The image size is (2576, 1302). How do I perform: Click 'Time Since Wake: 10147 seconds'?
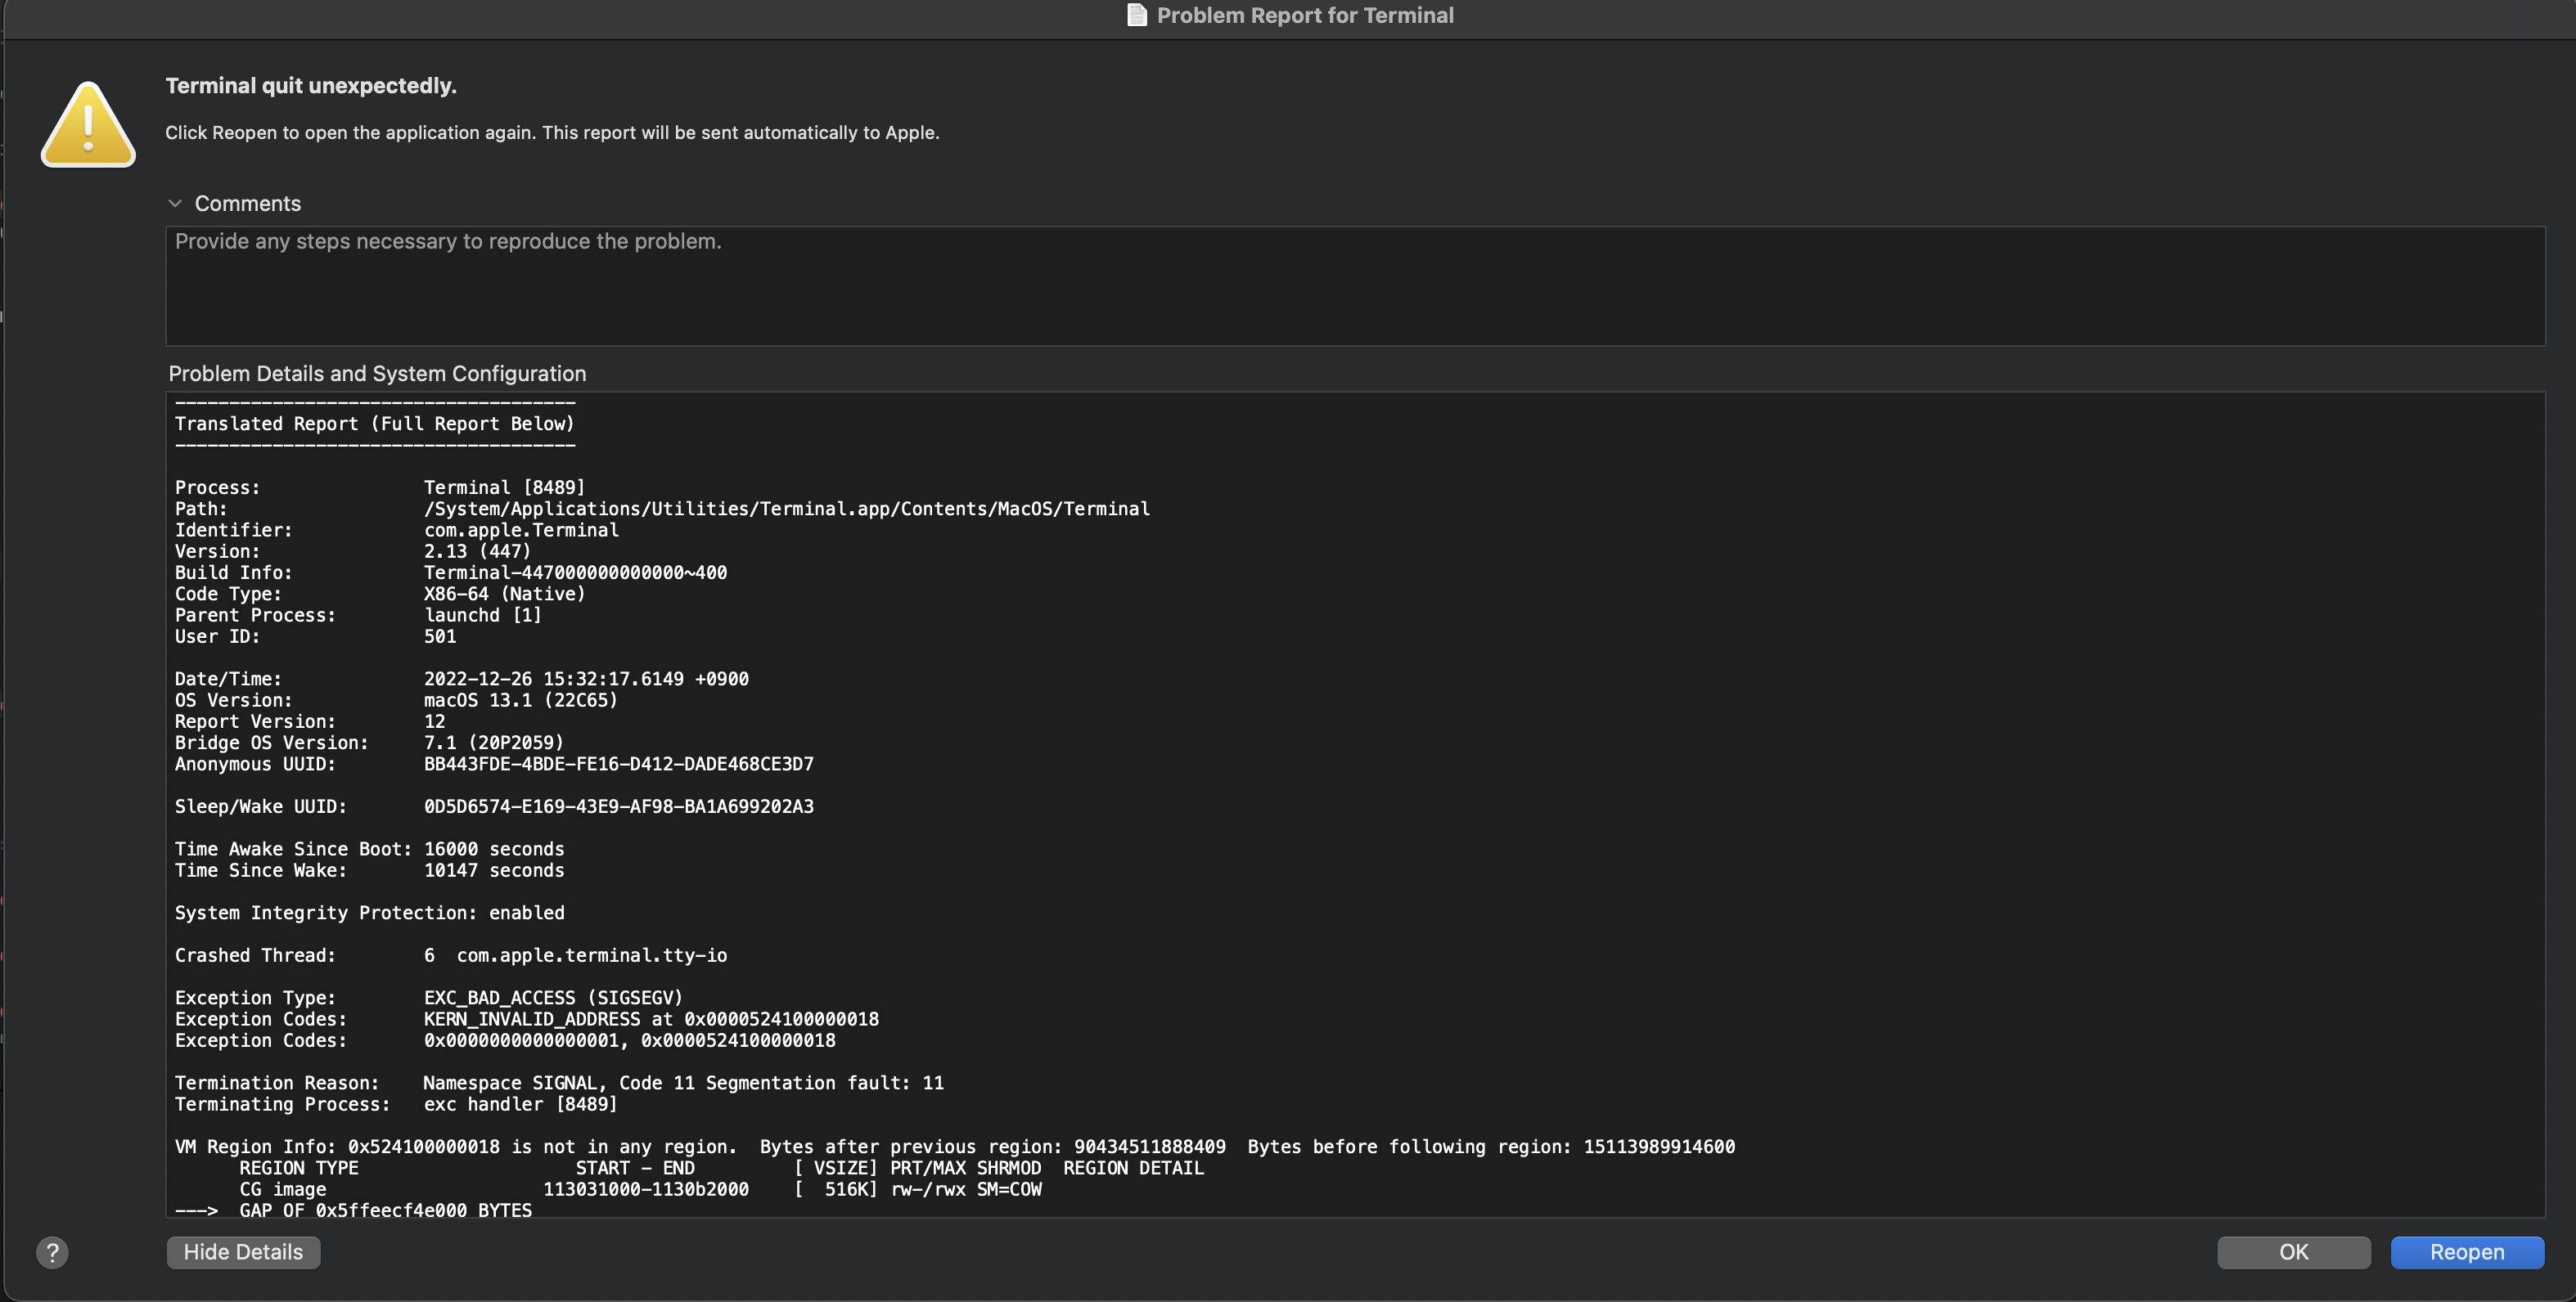[x=370, y=870]
